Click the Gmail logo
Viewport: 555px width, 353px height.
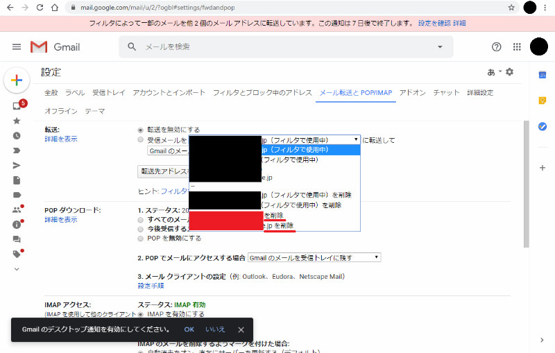[x=55, y=46]
